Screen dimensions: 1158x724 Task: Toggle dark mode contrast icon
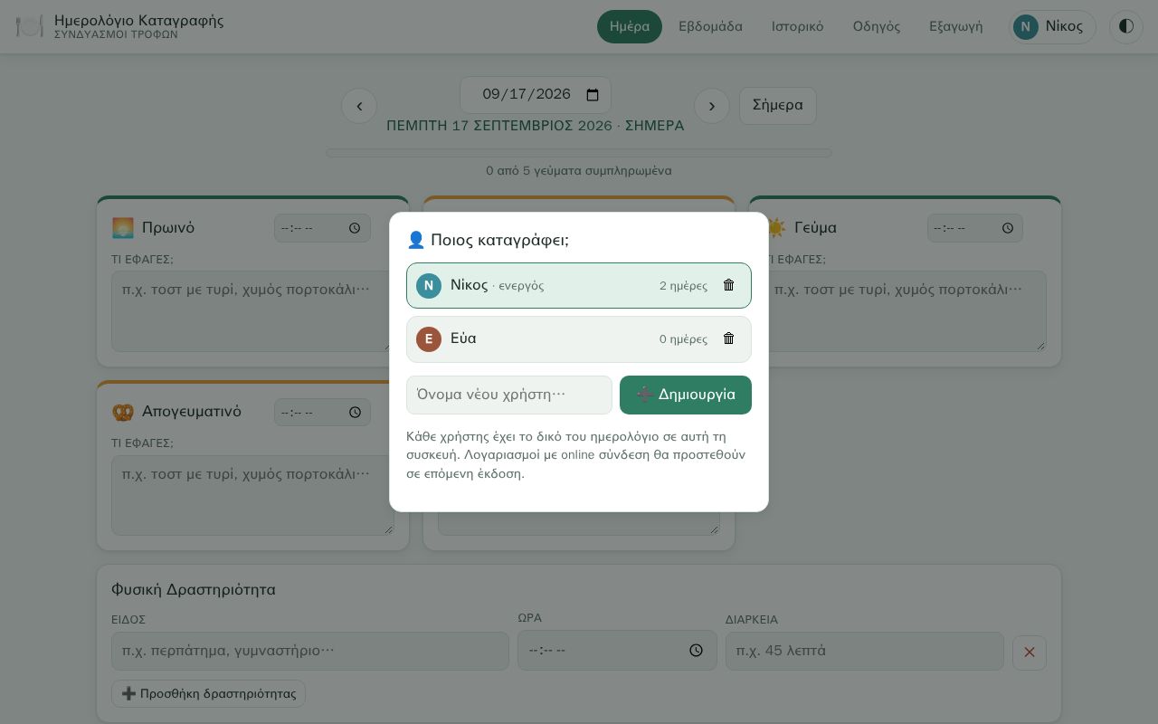pyautogui.click(x=1126, y=26)
